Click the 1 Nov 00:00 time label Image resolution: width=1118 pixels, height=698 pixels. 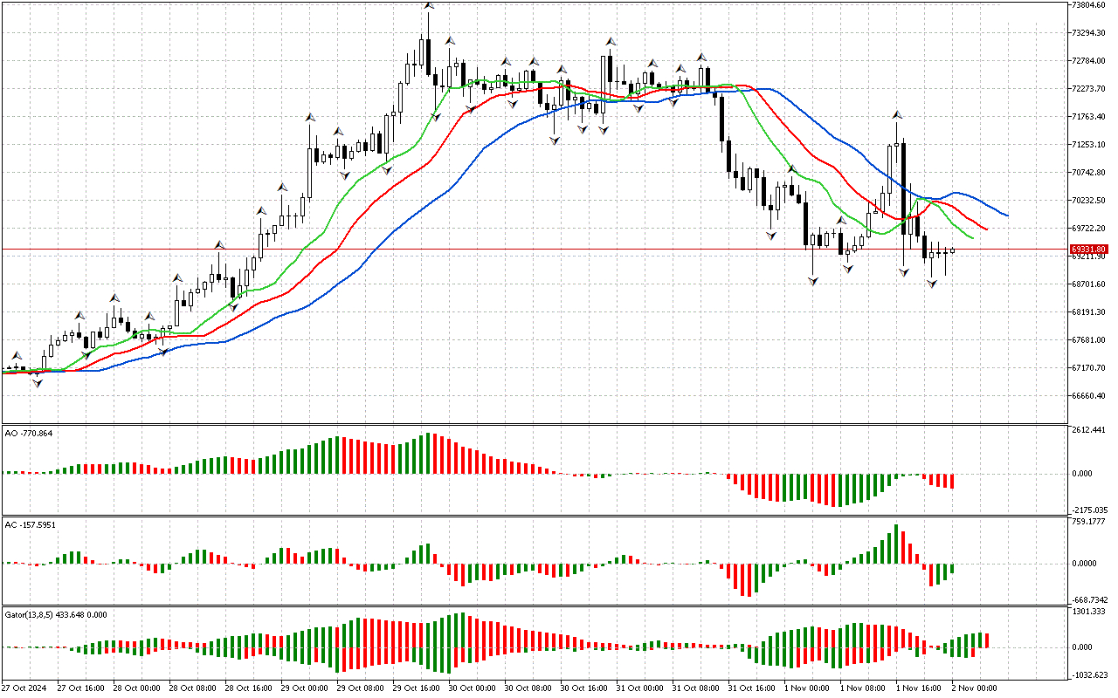pos(807,688)
